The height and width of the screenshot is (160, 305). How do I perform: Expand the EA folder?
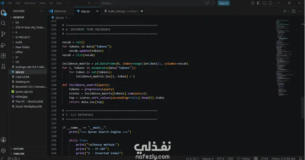(17, 22)
